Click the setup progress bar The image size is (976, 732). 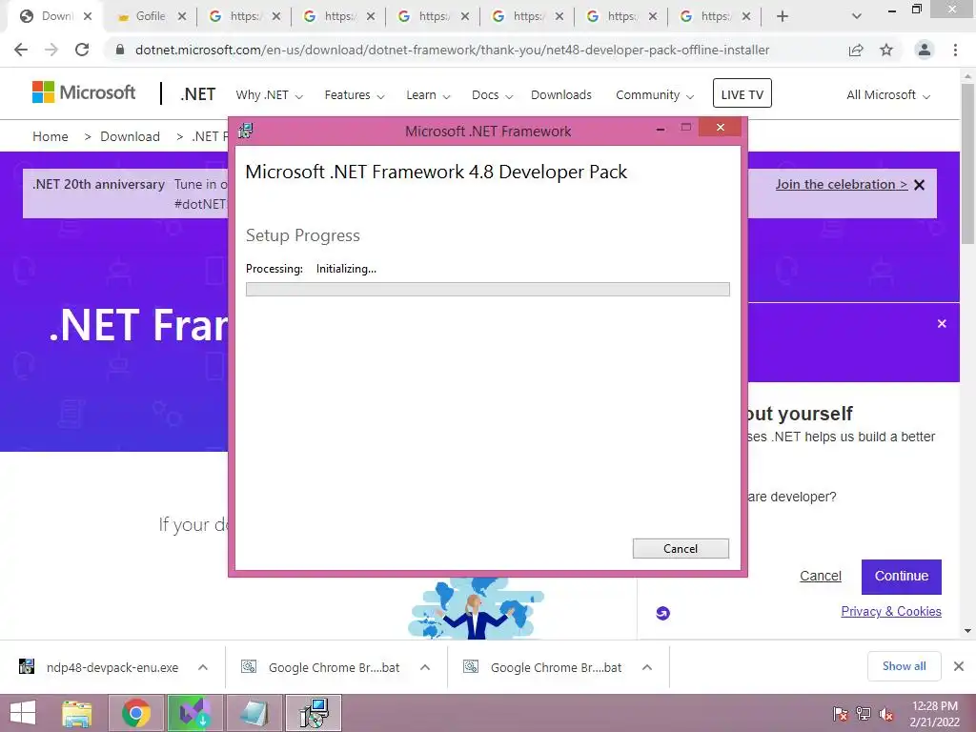pyautogui.click(x=487, y=289)
